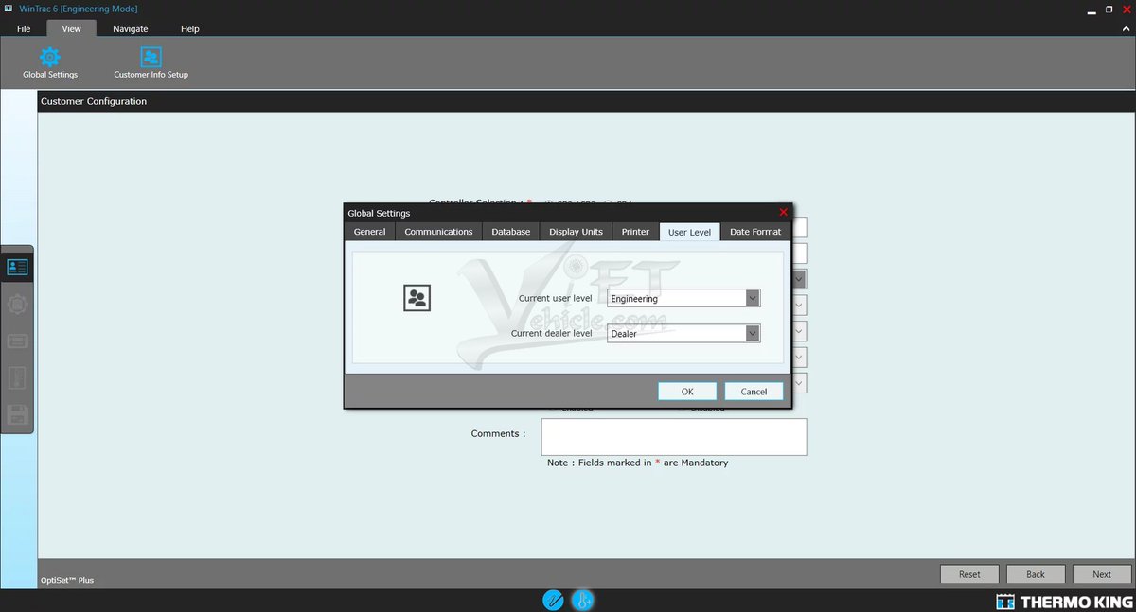Click the users icon in User Level tab
The height and width of the screenshot is (612, 1136).
[x=417, y=298]
